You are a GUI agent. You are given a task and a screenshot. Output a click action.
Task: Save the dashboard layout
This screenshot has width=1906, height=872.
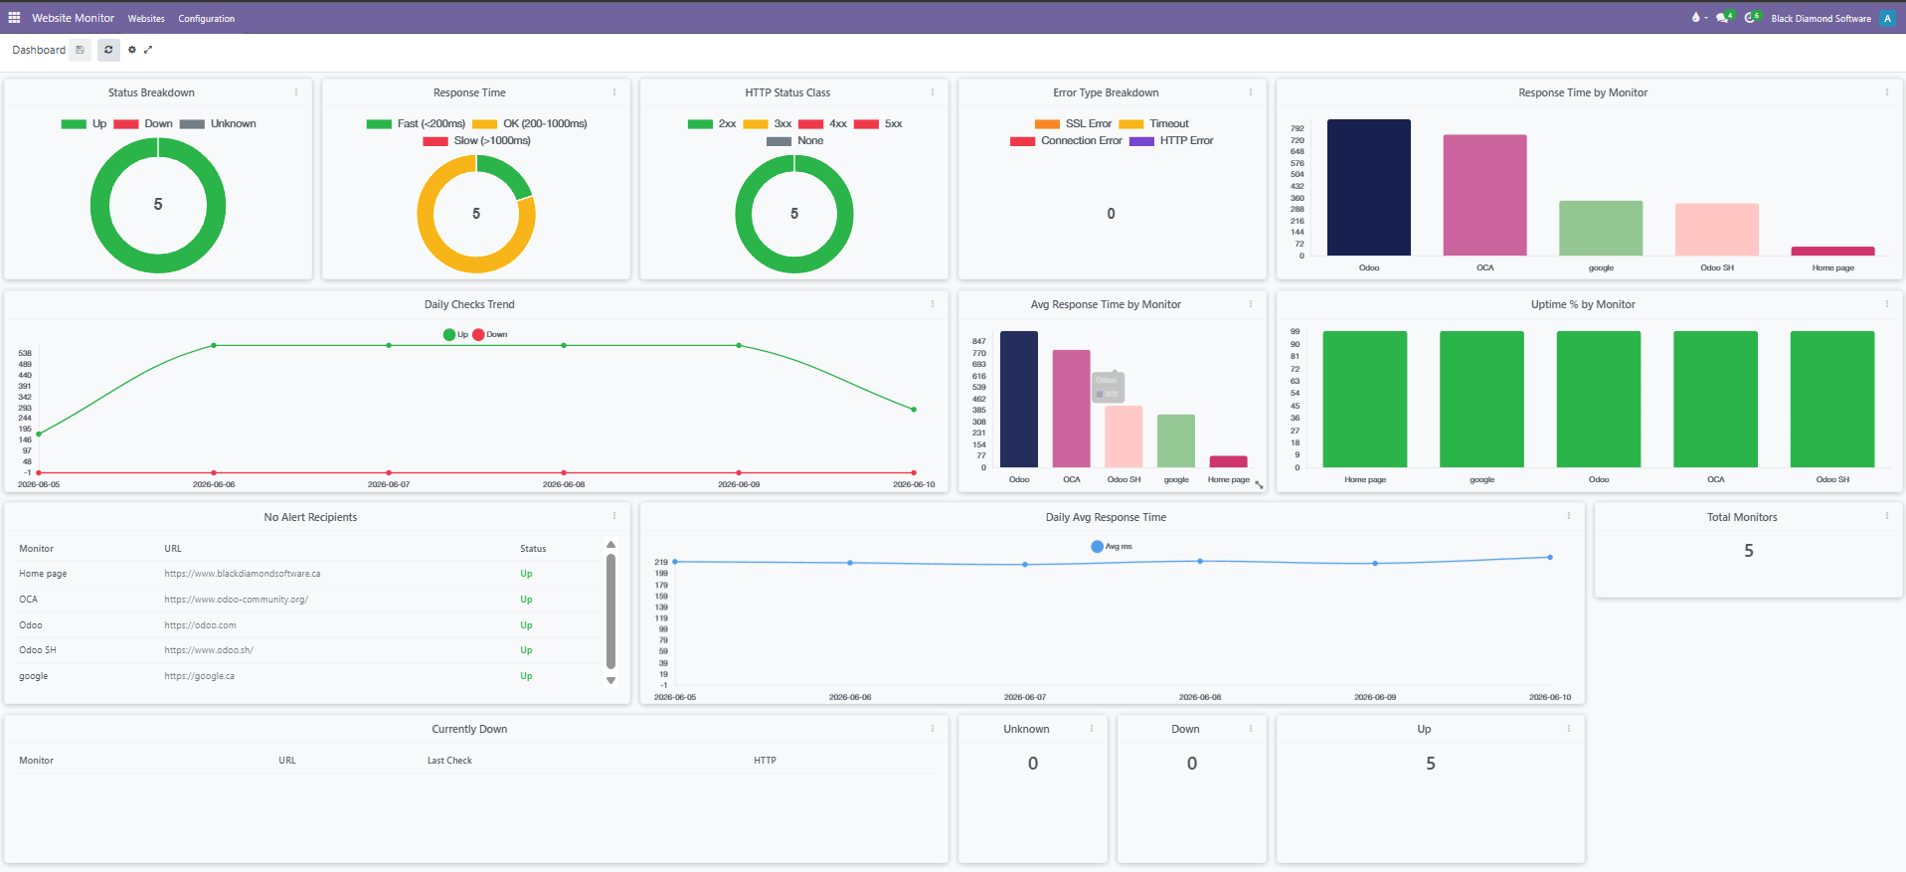81,50
